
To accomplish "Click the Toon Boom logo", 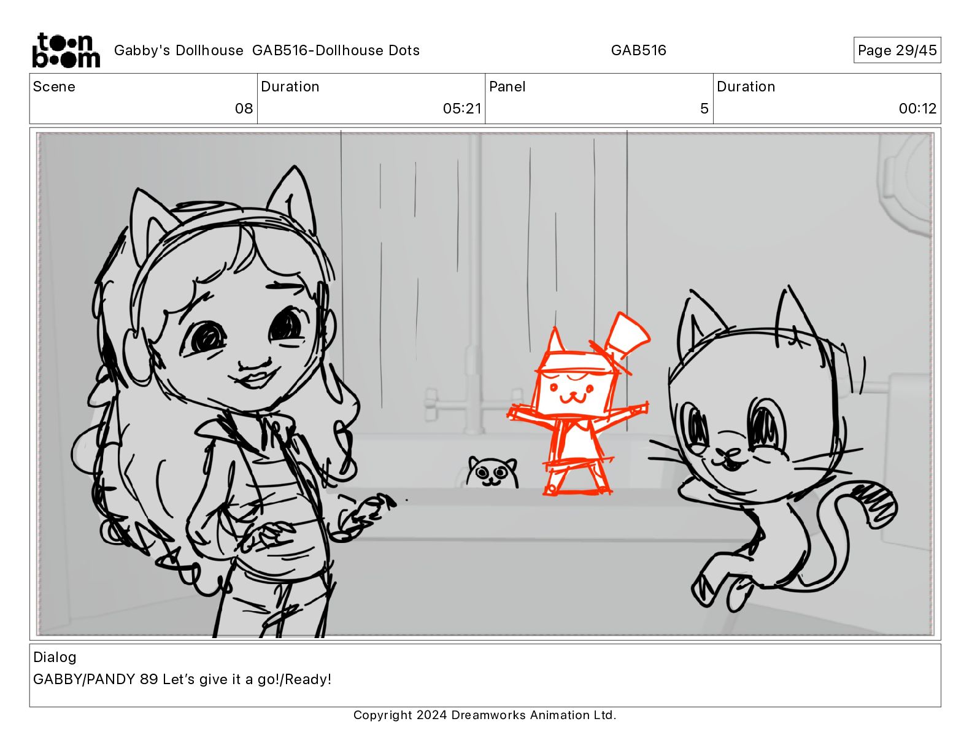I will click(66, 50).
